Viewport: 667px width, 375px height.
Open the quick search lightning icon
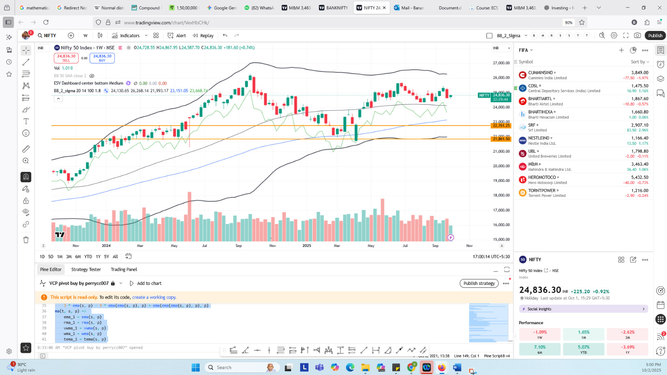(x=602, y=35)
